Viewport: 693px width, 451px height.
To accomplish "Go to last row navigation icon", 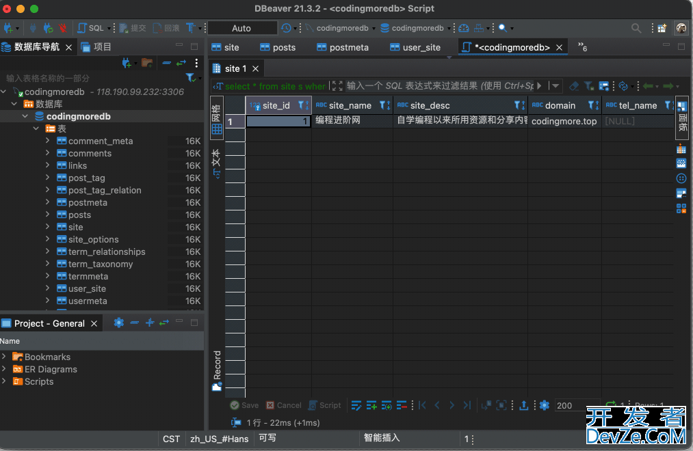I will [467, 405].
